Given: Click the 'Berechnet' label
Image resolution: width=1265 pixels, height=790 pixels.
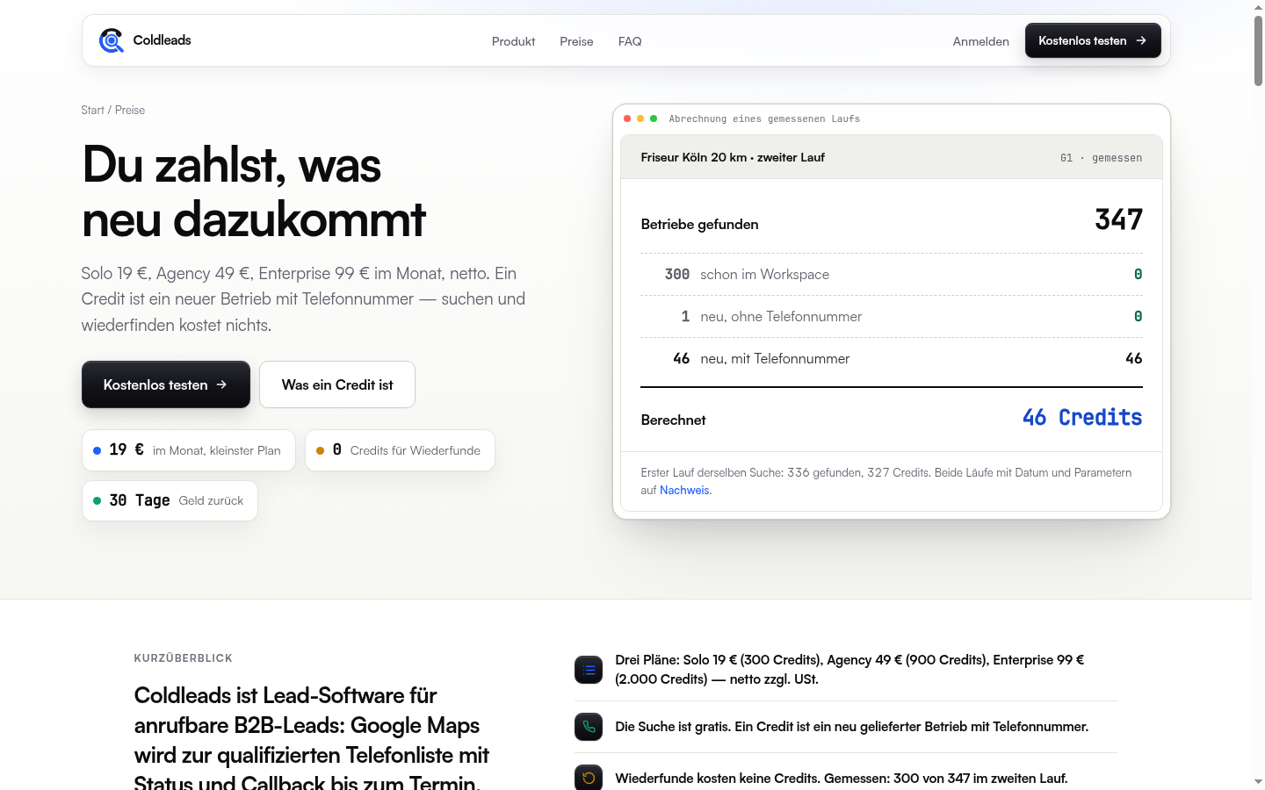Looking at the screenshot, I should 673,420.
